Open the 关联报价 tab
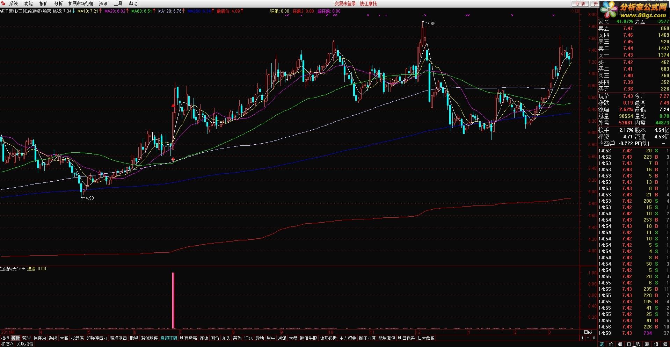Screen dimensions: 670x347 pyautogui.click(x=25, y=344)
